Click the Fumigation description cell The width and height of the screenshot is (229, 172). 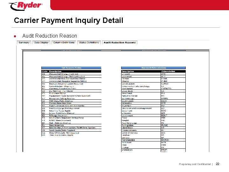tap(141, 125)
